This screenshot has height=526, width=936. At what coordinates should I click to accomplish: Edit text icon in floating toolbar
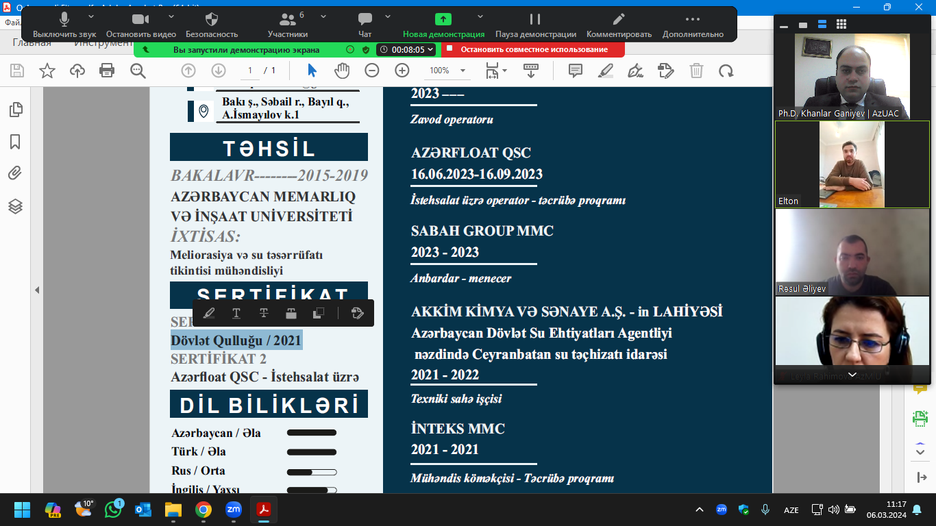[357, 313]
